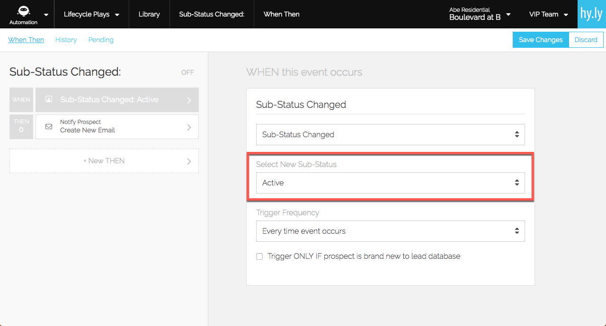
Task: Expand the Lifecycle Plays menu
Action: 91,14
